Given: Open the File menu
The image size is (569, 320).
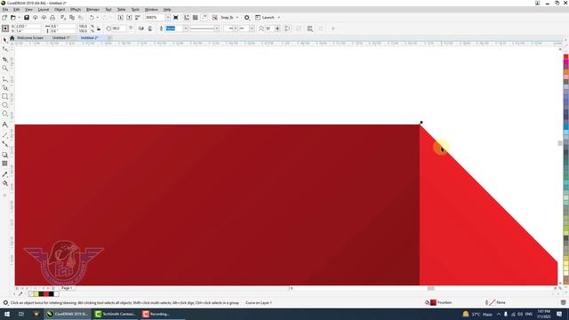Looking at the screenshot, I should [x=5, y=10].
